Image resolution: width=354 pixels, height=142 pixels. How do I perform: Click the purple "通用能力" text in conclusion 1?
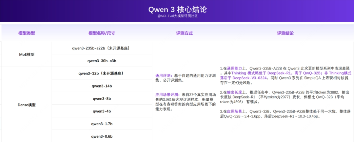[x=234, y=69]
